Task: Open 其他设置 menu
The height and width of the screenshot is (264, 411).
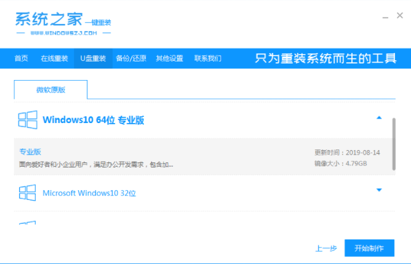Action: (x=169, y=58)
